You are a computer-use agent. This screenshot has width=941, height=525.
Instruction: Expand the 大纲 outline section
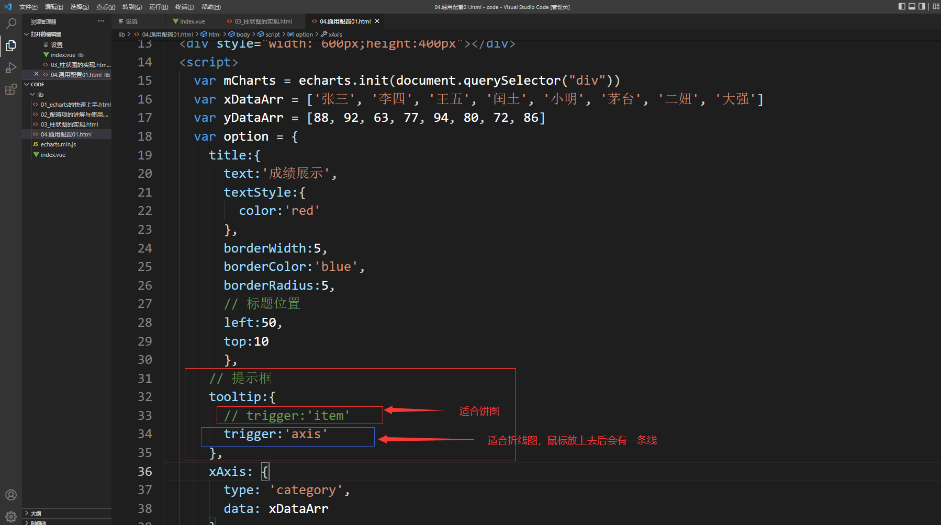click(36, 513)
